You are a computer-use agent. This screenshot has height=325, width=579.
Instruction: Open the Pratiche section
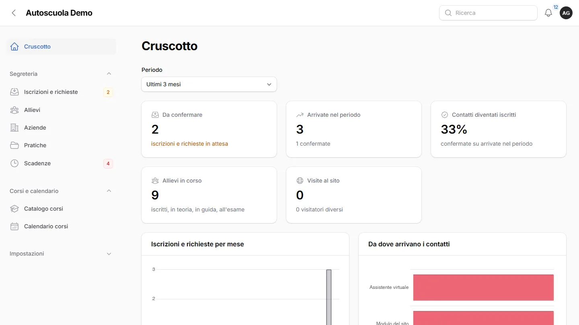(x=61, y=145)
